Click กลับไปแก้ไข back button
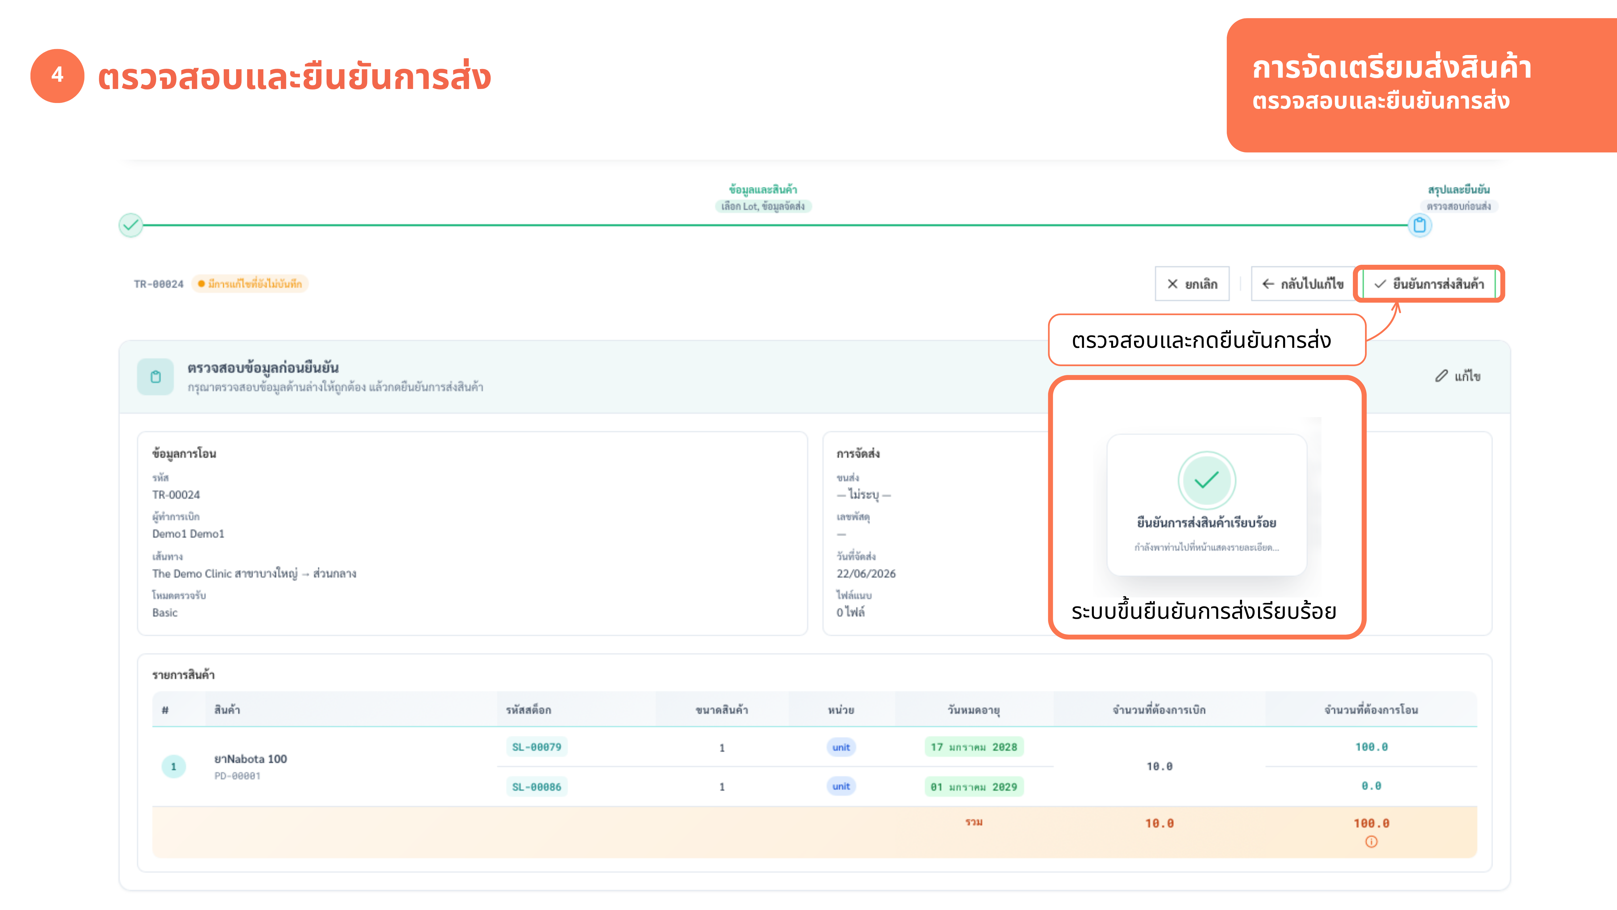 click(x=1302, y=284)
